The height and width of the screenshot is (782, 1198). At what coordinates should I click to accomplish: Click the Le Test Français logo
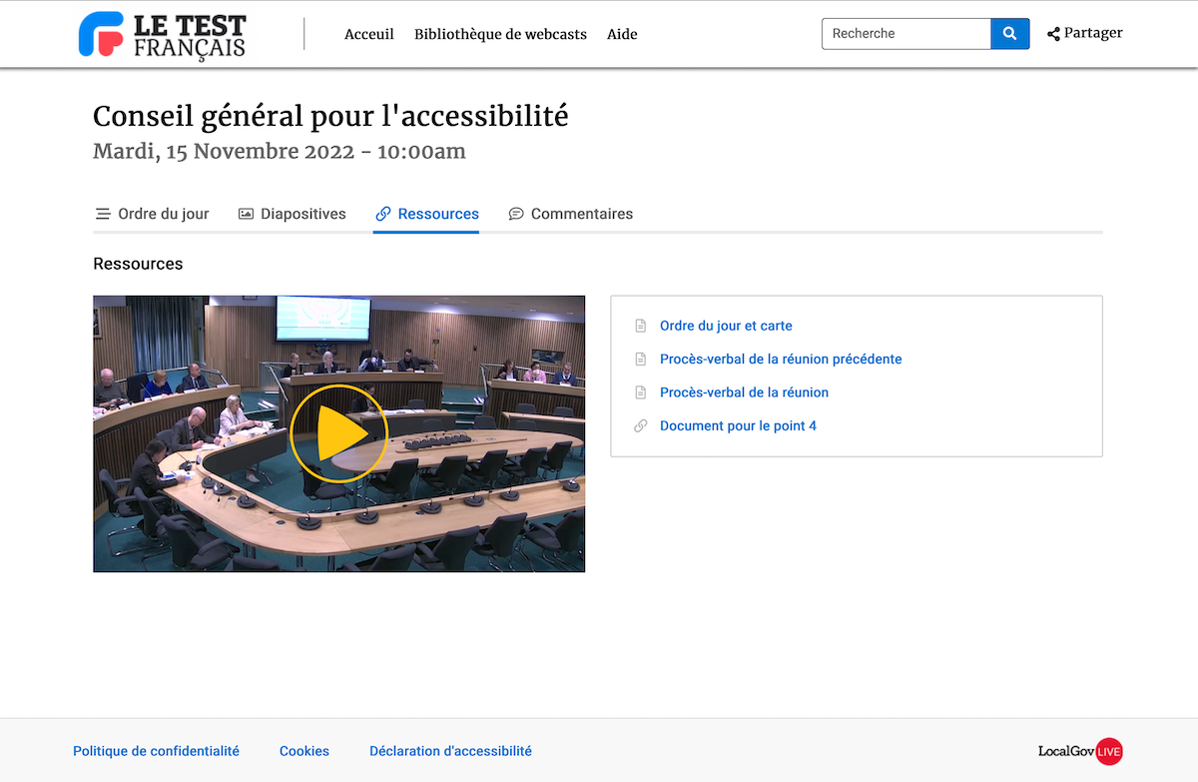162,35
